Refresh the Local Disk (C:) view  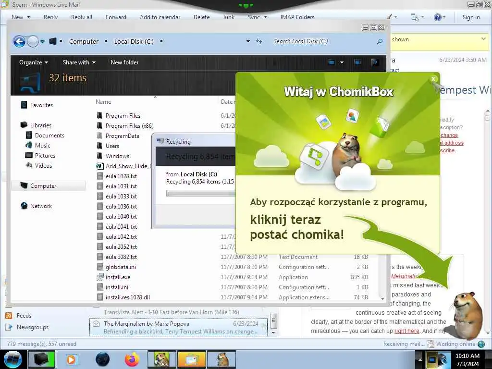[259, 41]
